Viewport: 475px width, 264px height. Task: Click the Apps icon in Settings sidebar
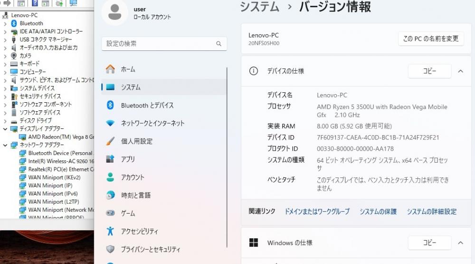(x=110, y=159)
